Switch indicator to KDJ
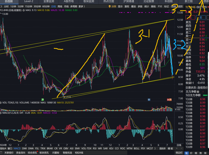The image size is (209, 155). (x=111, y=148)
